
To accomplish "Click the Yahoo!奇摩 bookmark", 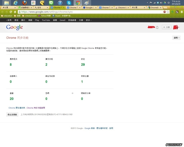I will 45,16.
